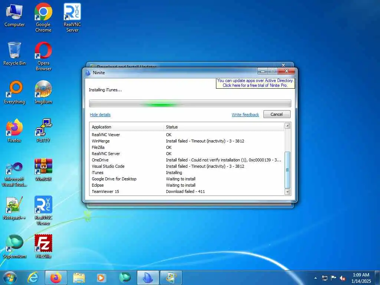Viewport: 380px width, 285px height.
Task: Select the WinMerge row
Action: pyautogui.click(x=187, y=141)
